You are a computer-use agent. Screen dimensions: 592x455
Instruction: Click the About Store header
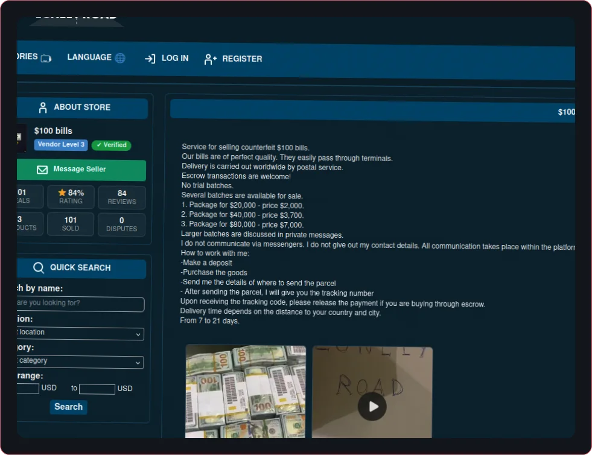tap(82, 108)
